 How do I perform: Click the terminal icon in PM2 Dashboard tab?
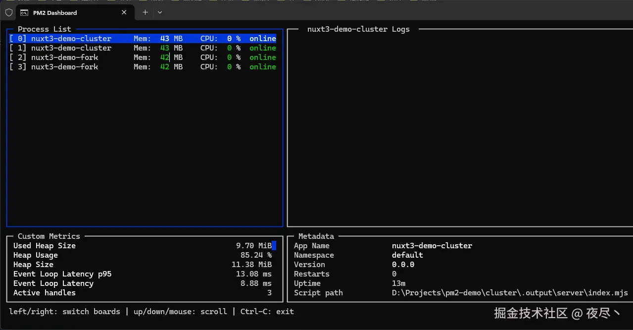click(x=24, y=12)
